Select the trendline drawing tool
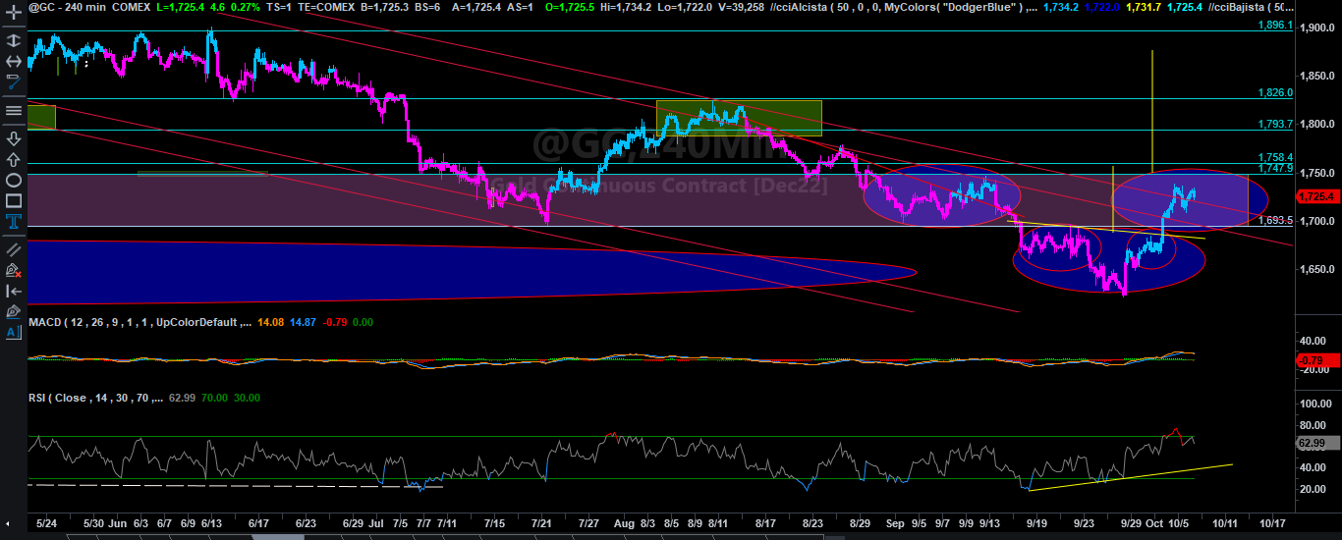 [13, 83]
